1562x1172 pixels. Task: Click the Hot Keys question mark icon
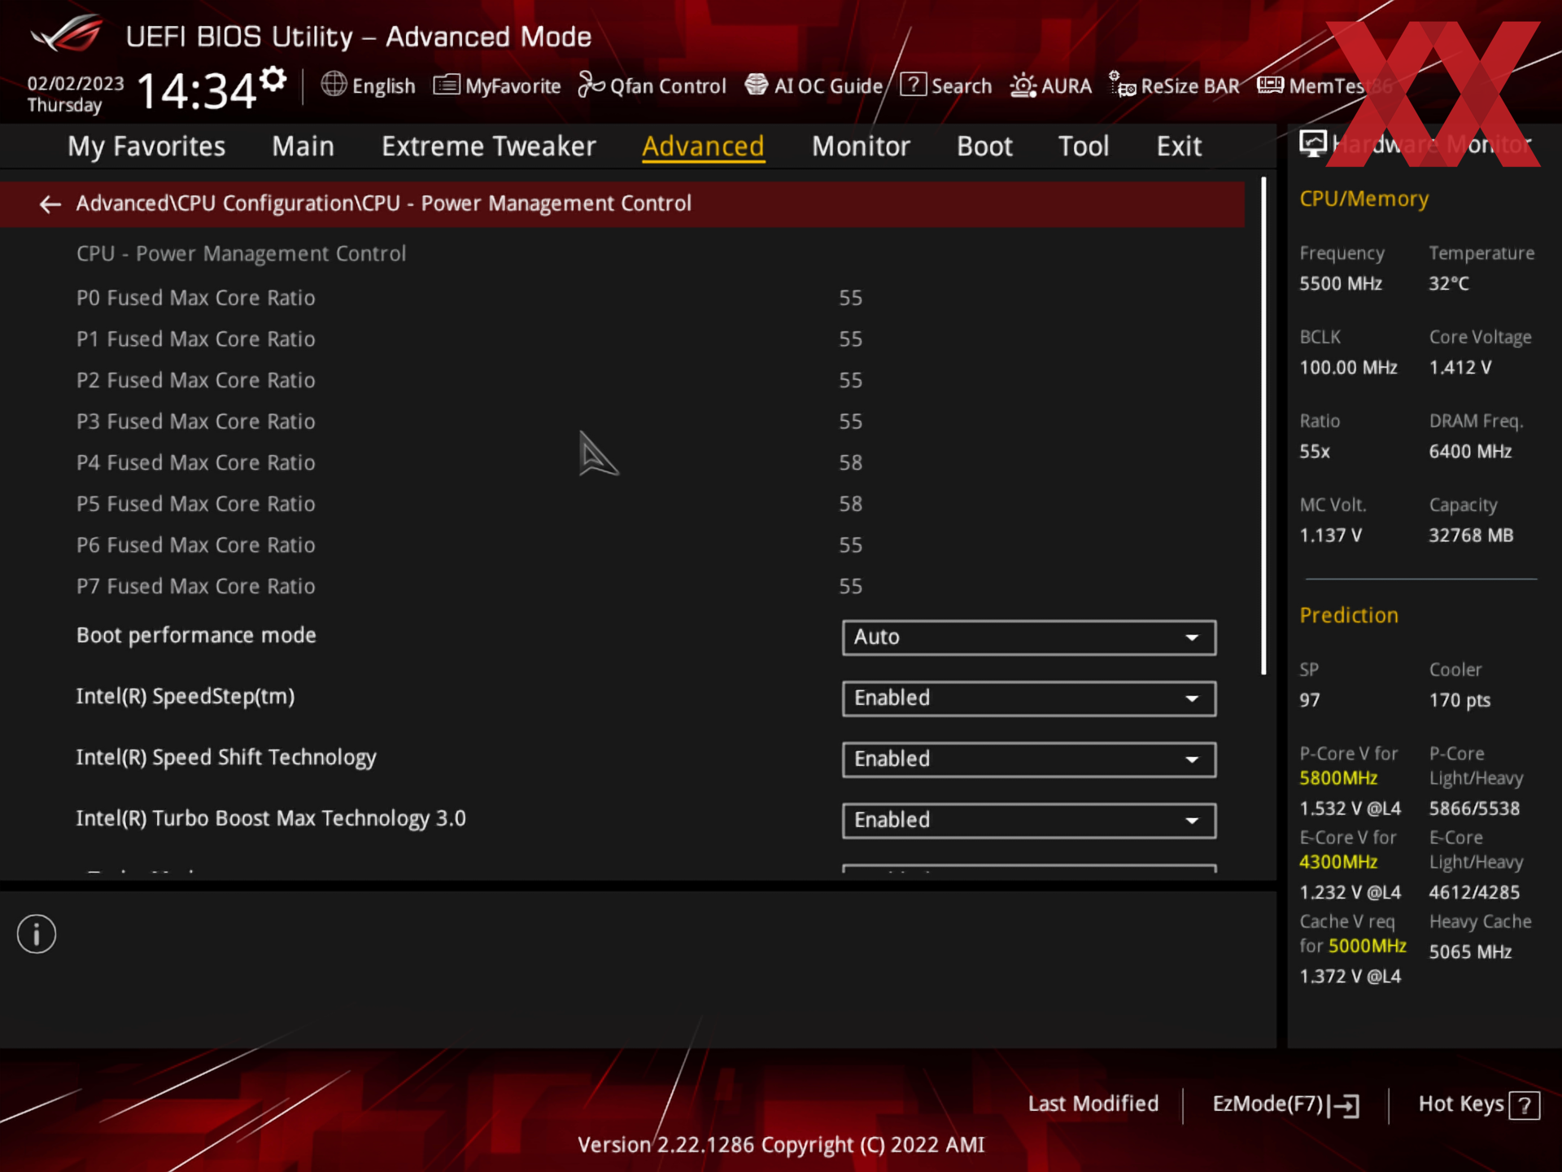1524,1105
